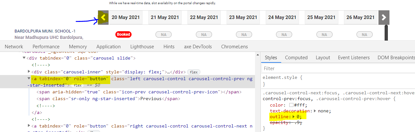Click BARDOLPURA MUNI. SCHOOL -1 center name

tap(45, 31)
